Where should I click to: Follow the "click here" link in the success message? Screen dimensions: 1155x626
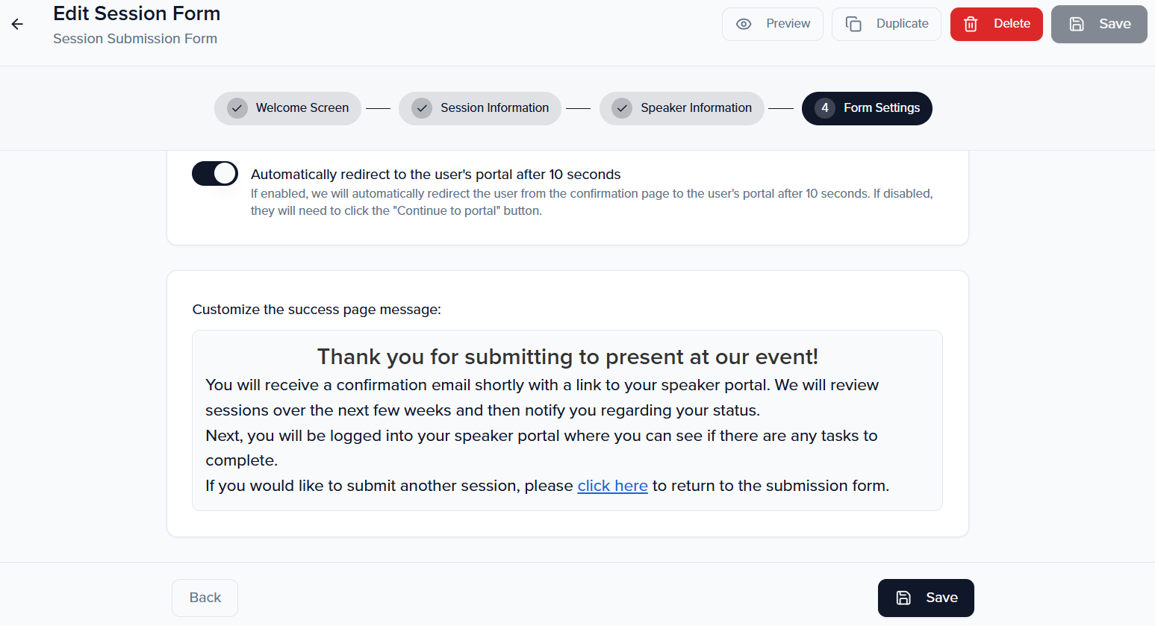612,486
